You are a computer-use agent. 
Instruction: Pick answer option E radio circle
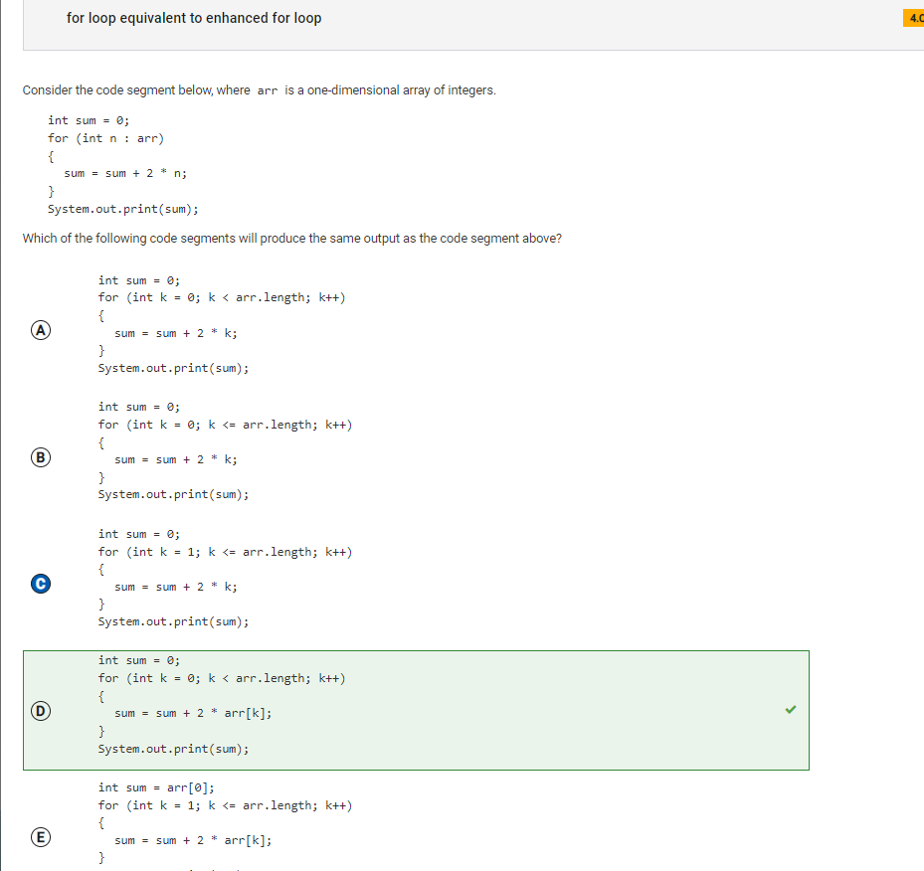click(41, 837)
